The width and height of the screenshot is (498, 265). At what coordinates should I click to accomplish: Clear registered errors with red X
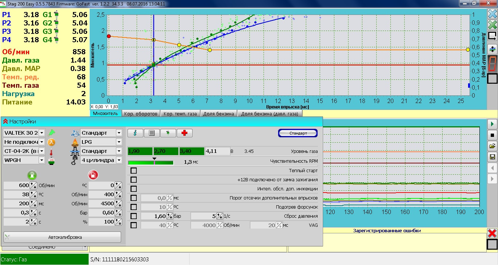(492, 233)
